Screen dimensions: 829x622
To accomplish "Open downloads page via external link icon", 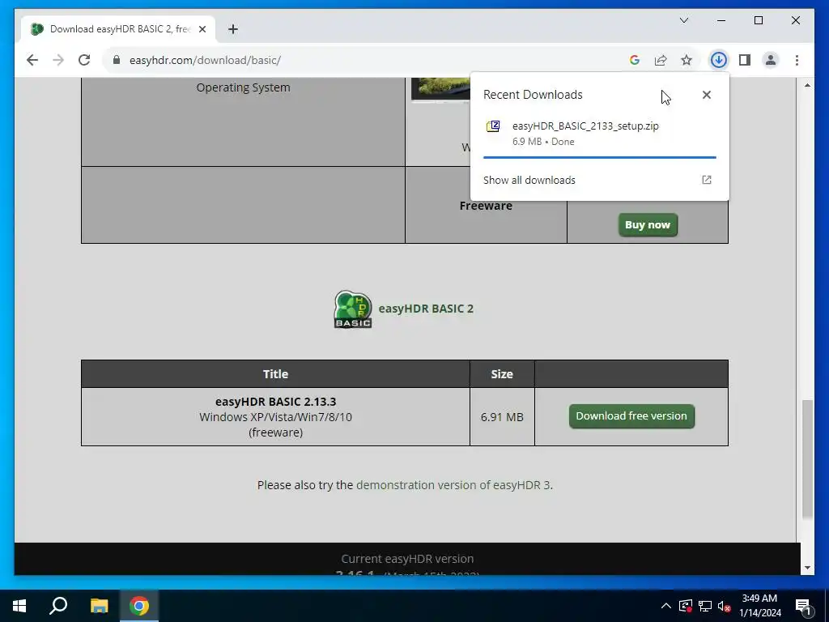I will [706, 180].
